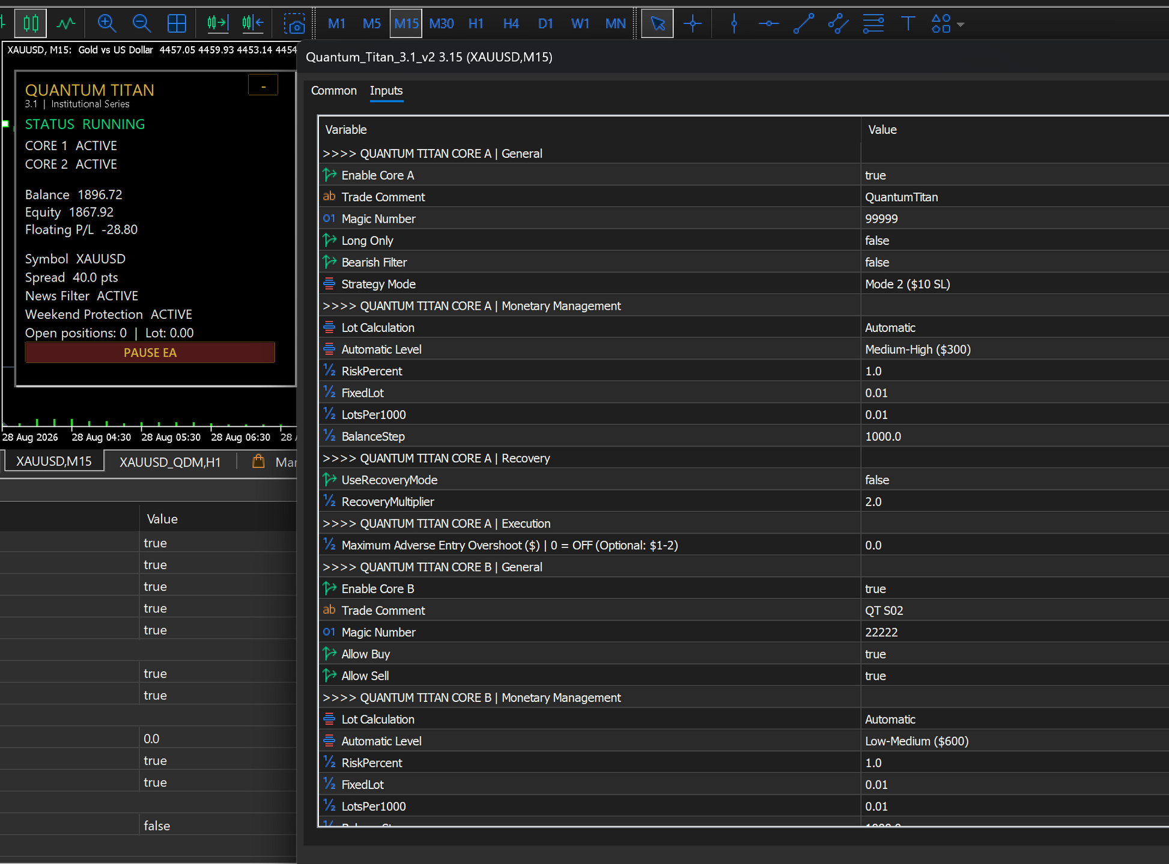
Task: Open the Common tab
Action: coord(333,91)
